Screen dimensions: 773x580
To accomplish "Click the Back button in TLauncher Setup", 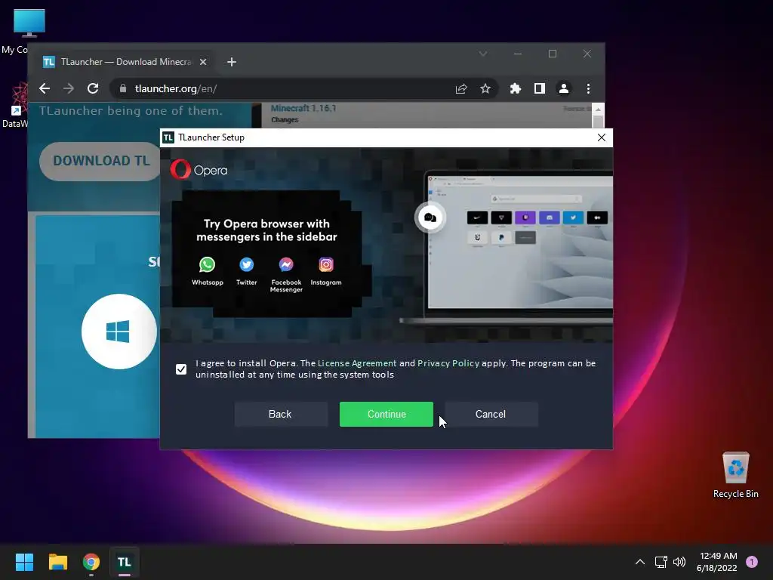I will click(280, 415).
